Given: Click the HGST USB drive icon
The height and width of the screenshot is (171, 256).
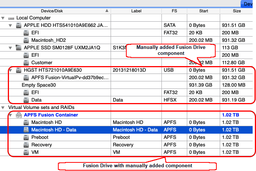Looking at the screenshot, I should click(19, 70).
